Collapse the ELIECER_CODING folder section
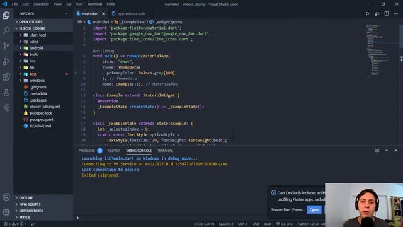403x227 pixels. [43, 28]
